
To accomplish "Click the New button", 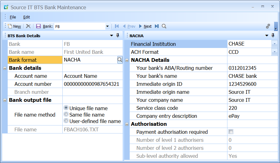I will 14,26.
